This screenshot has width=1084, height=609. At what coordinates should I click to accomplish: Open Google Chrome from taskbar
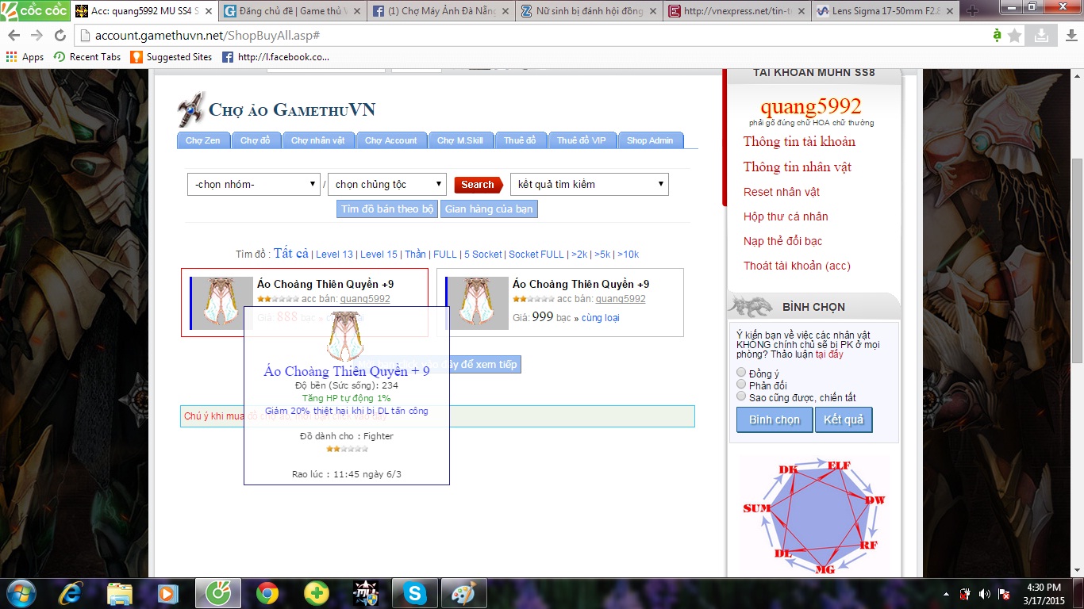pyautogui.click(x=267, y=593)
